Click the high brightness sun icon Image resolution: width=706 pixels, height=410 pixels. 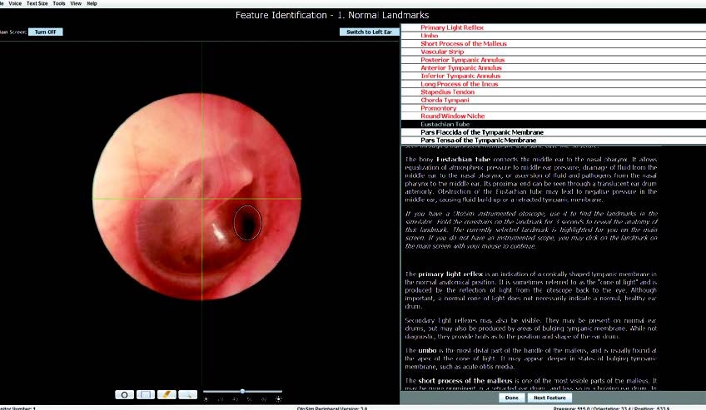279,398
